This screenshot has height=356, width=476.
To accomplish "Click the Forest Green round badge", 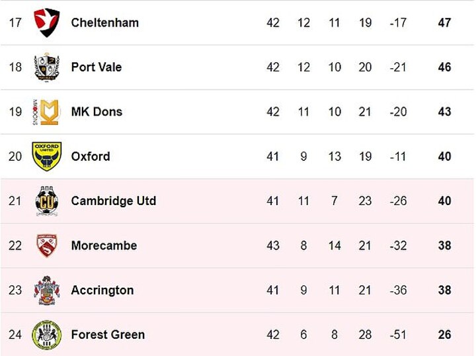I will pos(46,335).
